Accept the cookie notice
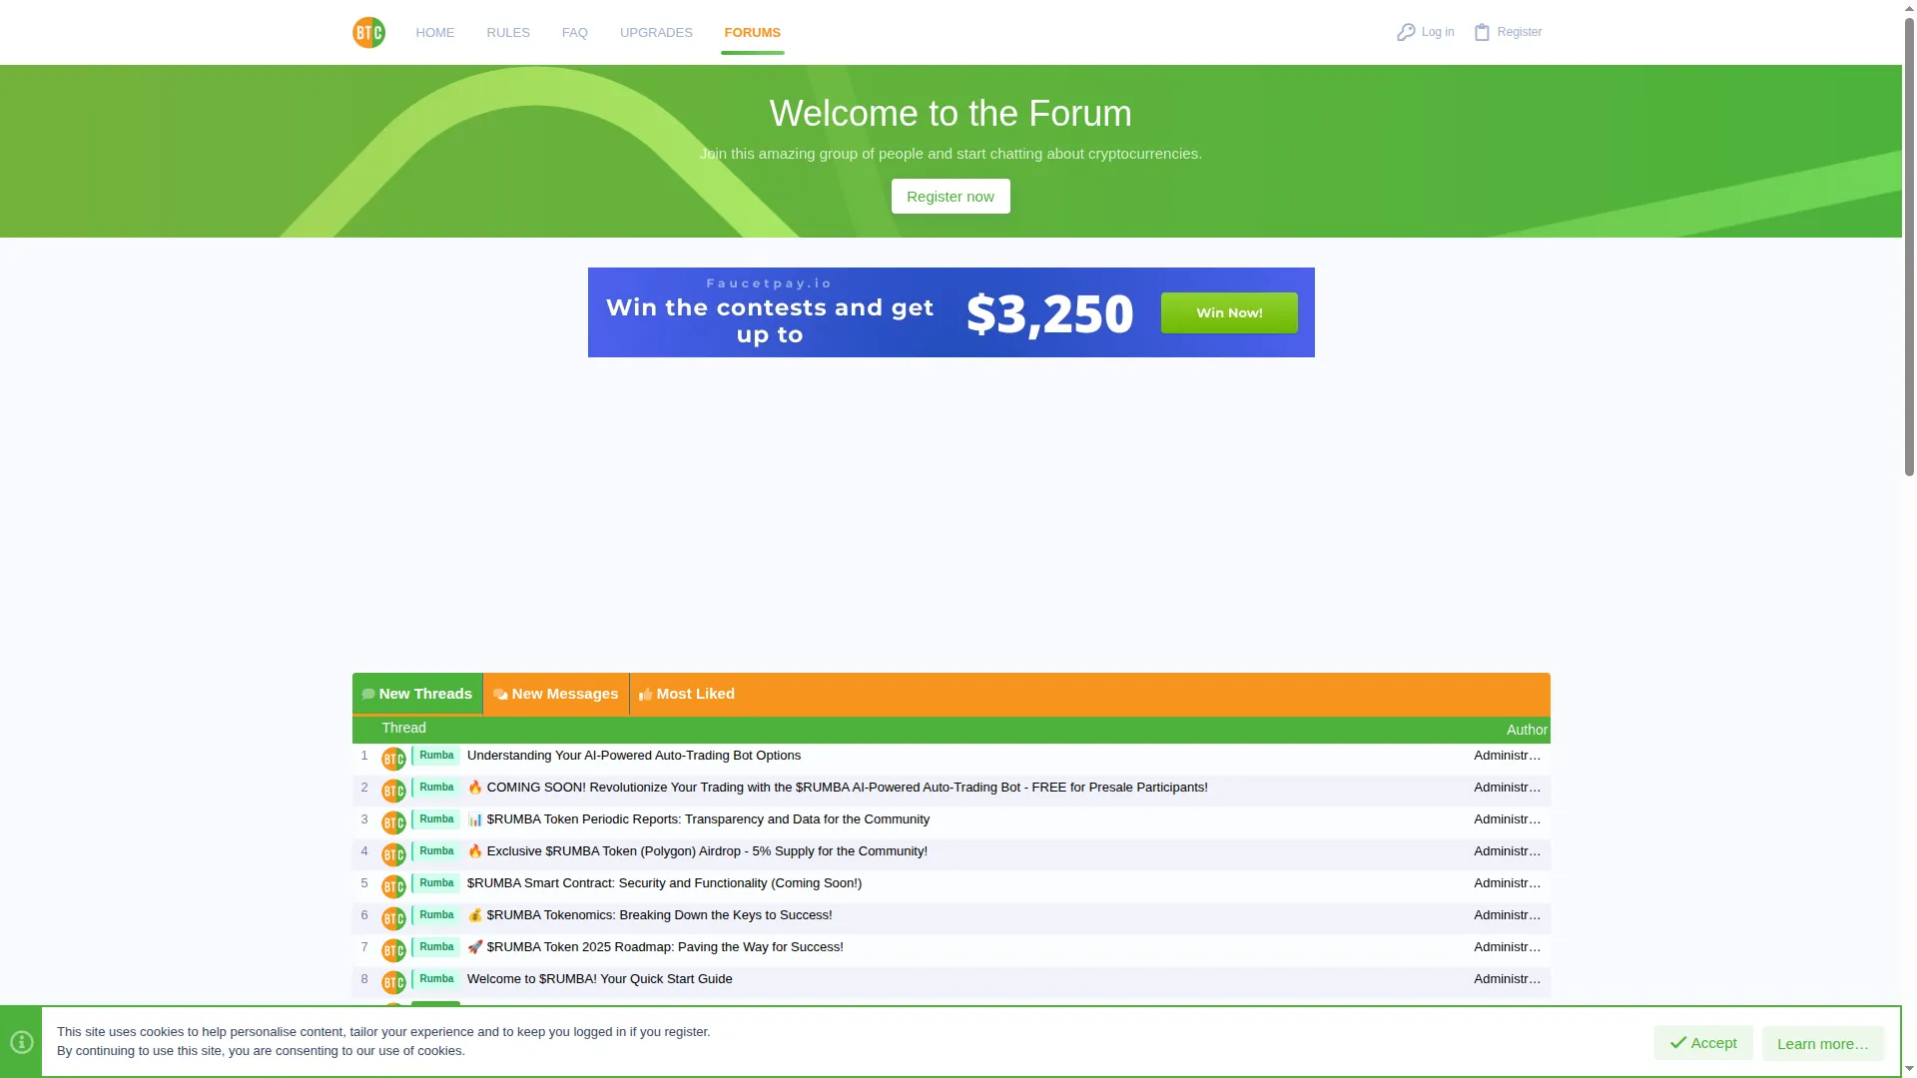Screen dimensions: 1917x1078 pyautogui.click(x=1703, y=1043)
